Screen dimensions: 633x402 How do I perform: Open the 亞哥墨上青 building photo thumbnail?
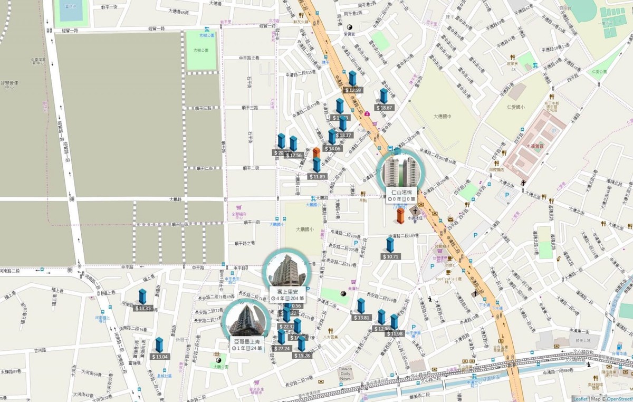[246, 320]
